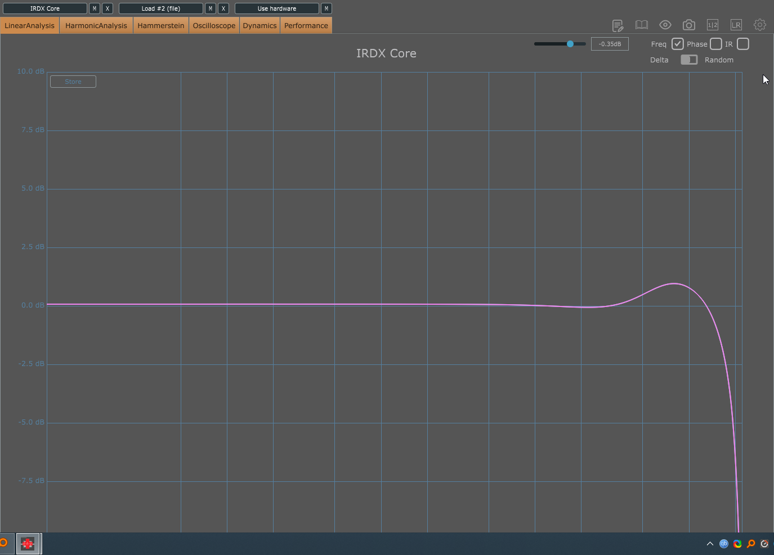Image resolution: width=774 pixels, height=555 pixels.
Task: Open qBittorrent tray icon
Action: pos(724,544)
